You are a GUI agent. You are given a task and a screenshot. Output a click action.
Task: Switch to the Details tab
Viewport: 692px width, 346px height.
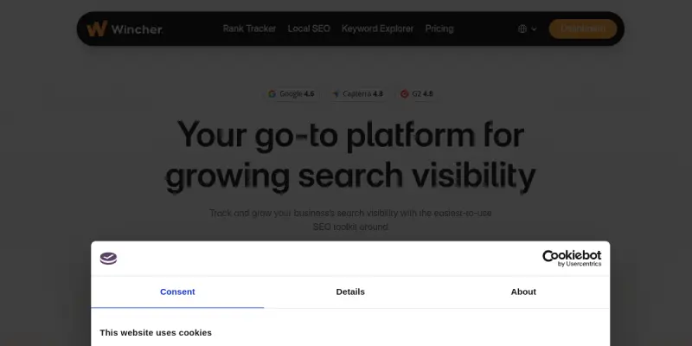pyautogui.click(x=350, y=292)
